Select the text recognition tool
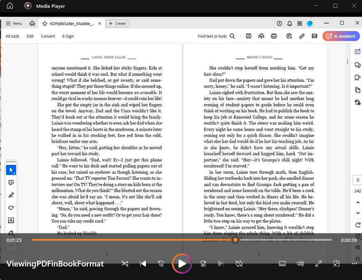Image resolution: width=362 pixels, height=280 pixels. [11, 221]
